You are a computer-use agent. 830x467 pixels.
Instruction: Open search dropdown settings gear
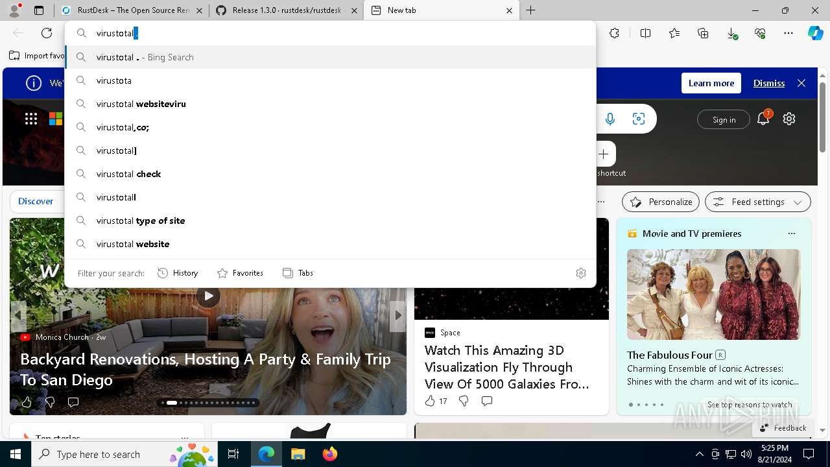581,273
